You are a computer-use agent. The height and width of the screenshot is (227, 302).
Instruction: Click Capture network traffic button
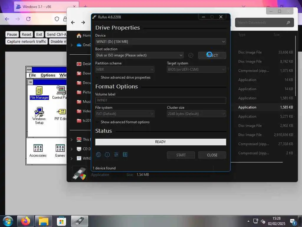(27, 42)
